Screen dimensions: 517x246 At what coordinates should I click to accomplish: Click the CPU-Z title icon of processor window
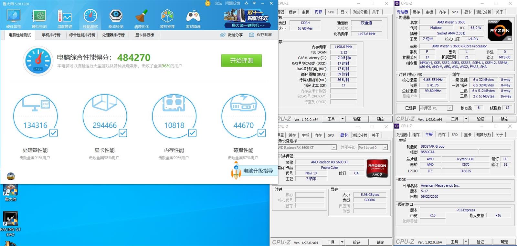tap(397, 3)
